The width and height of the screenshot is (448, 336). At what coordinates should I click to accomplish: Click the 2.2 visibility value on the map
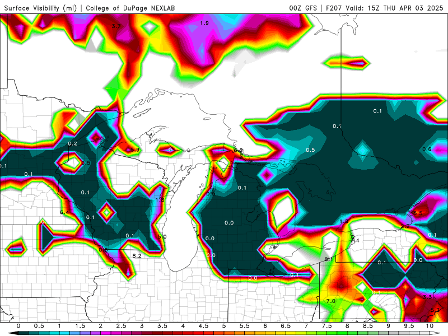click(405, 226)
